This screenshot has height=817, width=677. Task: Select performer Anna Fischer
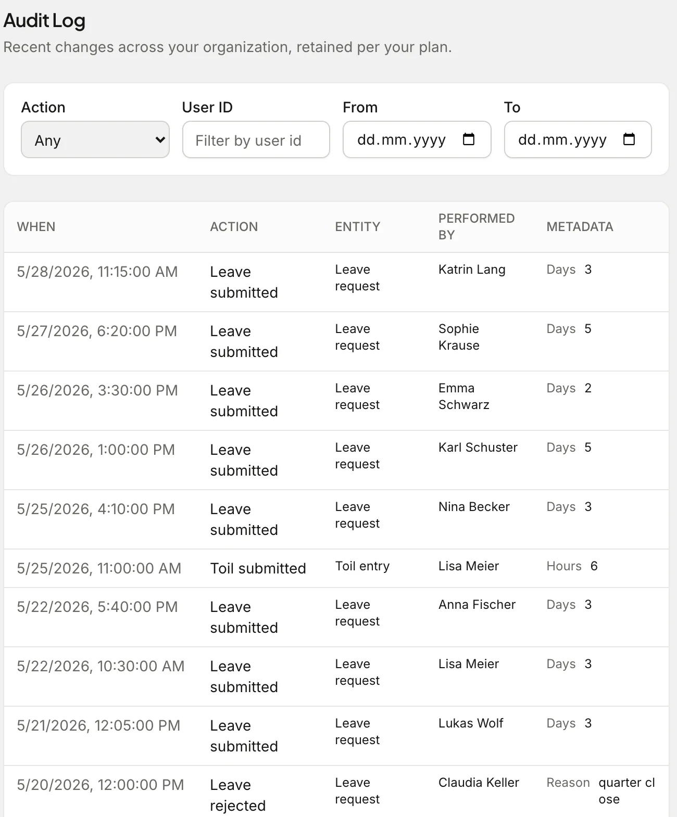(x=477, y=605)
